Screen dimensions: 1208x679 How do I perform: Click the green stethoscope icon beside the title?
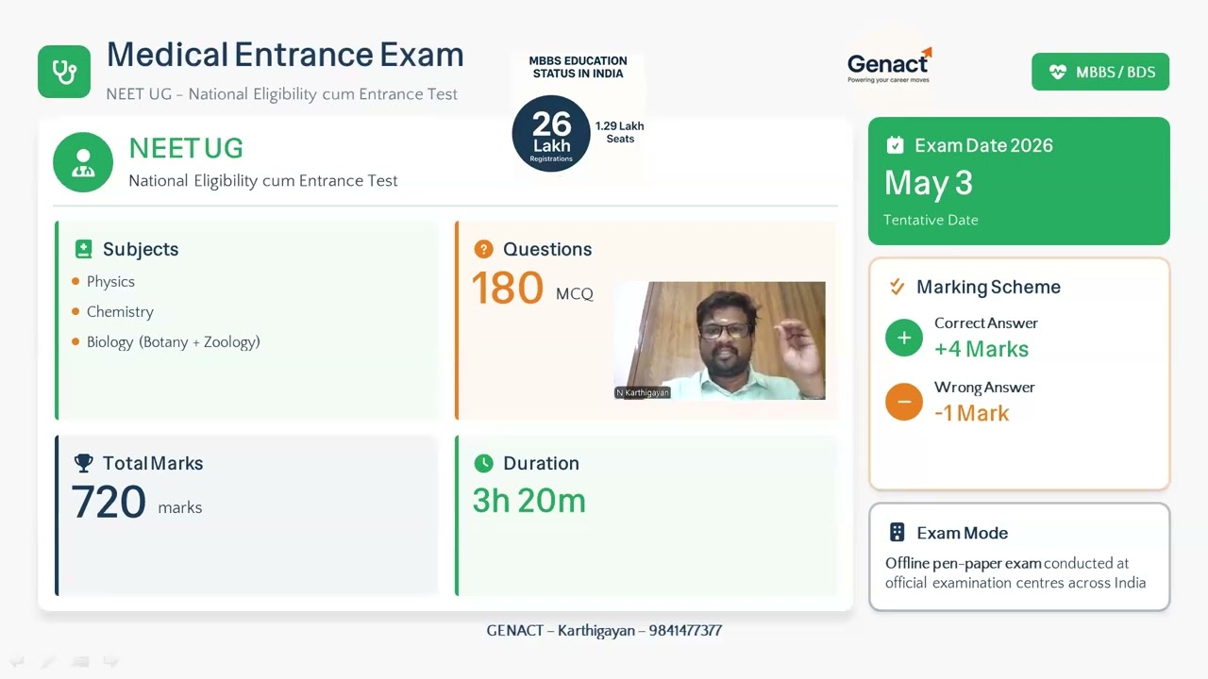pyautogui.click(x=64, y=72)
